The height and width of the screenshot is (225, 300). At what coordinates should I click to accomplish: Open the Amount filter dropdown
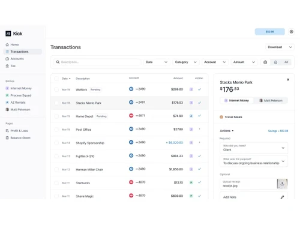244,62
